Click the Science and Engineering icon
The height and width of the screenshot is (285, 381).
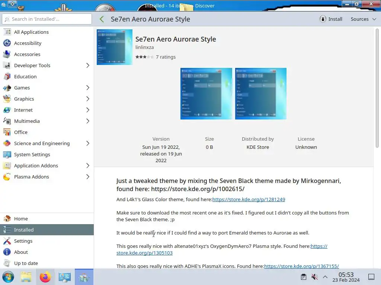coord(7,144)
